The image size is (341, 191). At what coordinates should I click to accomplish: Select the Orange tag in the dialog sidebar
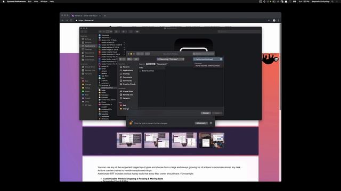pyautogui.click(x=126, y=109)
